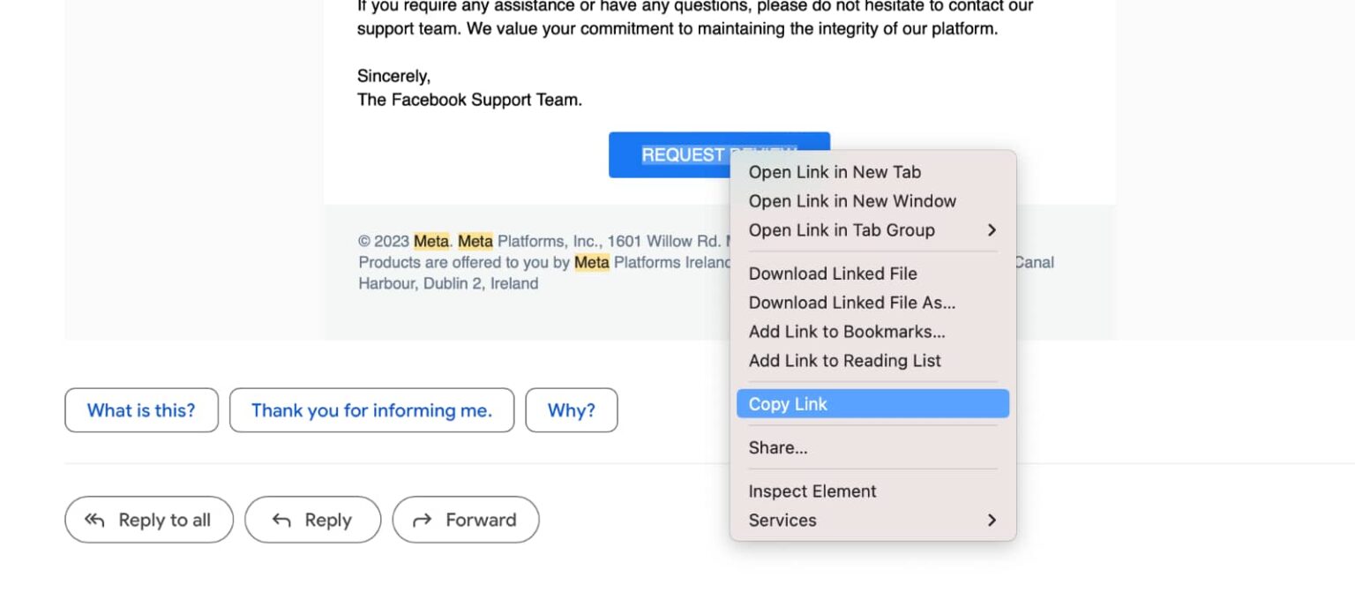Click the Reply curved arrow icon
The width and height of the screenshot is (1355, 600).
pyautogui.click(x=281, y=520)
